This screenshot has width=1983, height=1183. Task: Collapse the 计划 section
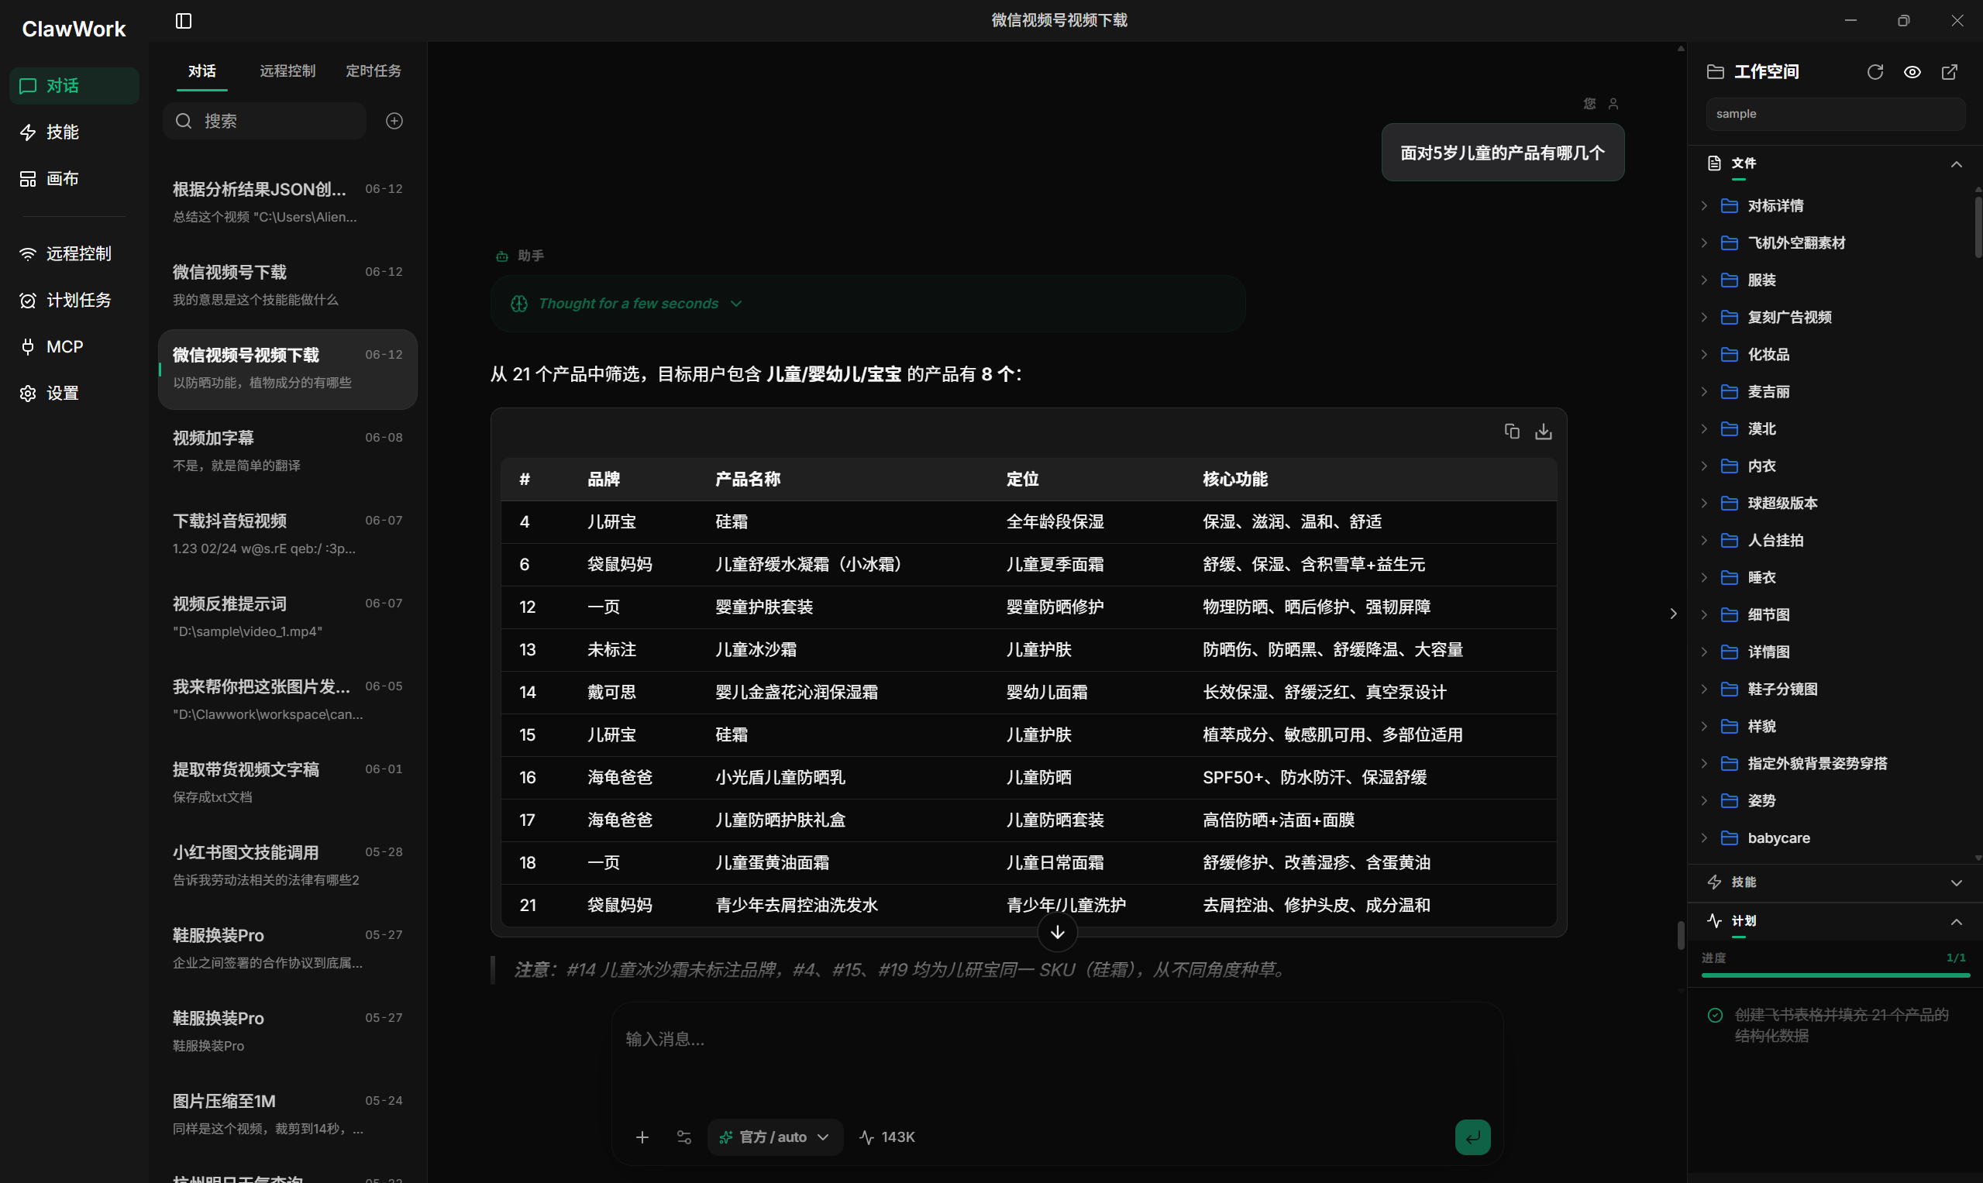1955,921
